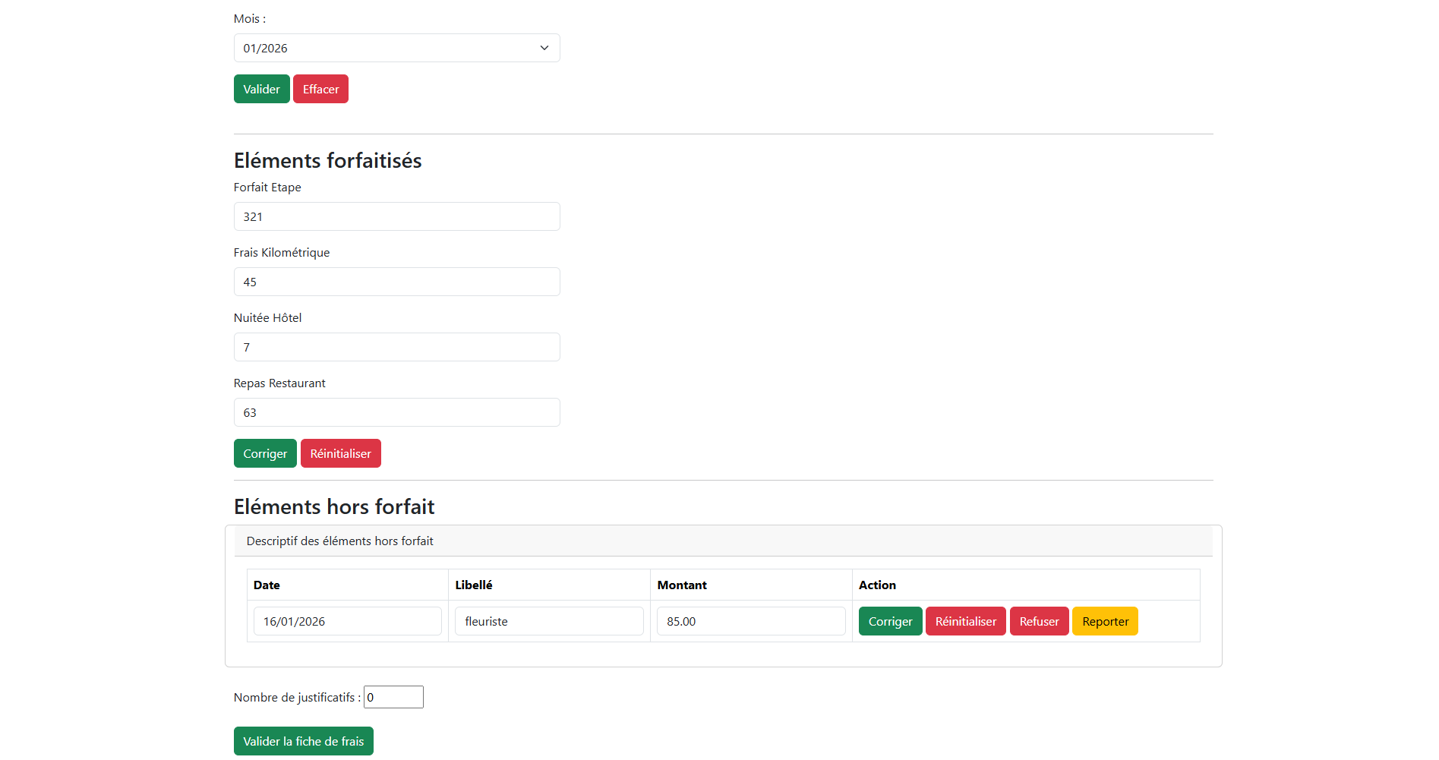The width and height of the screenshot is (1439, 760).
Task: Click Corrigier under Eléments forfaitisés
Action: (265, 453)
